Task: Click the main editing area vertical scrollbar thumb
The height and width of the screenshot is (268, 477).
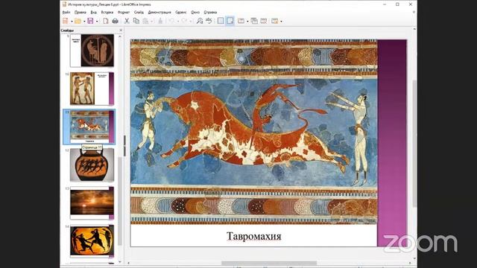Action: 414,144
